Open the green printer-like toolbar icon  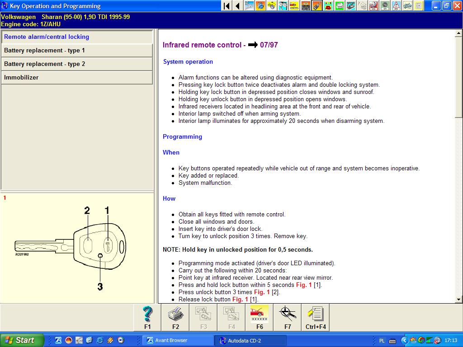click(x=339, y=6)
